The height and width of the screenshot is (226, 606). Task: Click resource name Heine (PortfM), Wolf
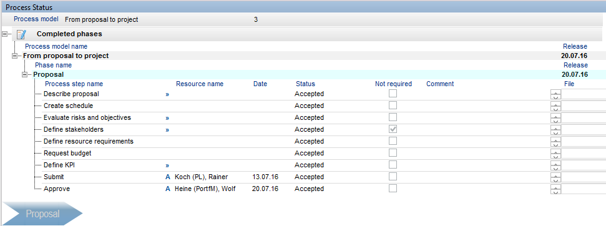[x=205, y=189]
